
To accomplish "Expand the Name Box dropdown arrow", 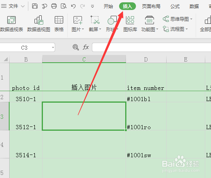I will click(53, 48).
